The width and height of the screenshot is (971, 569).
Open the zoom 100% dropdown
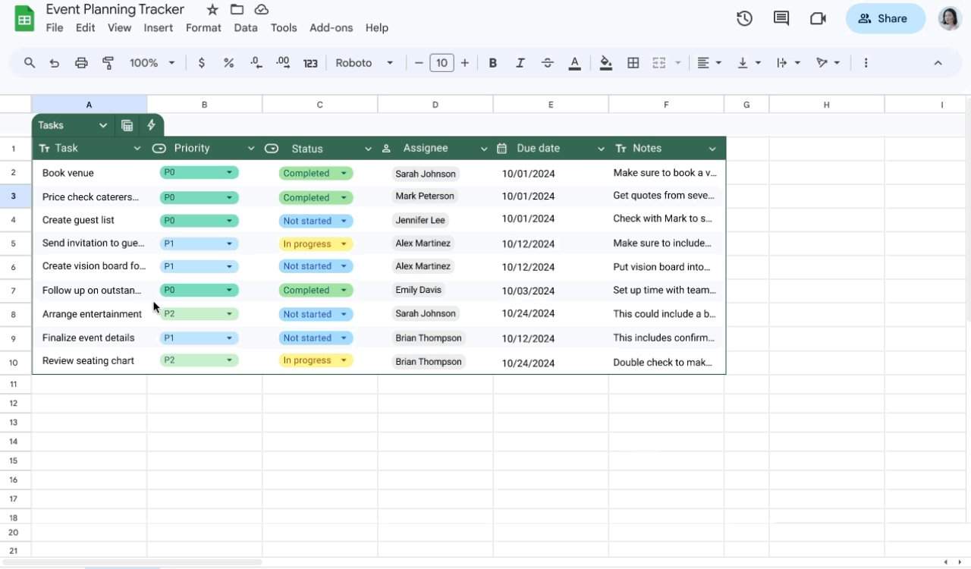(152, 63)
